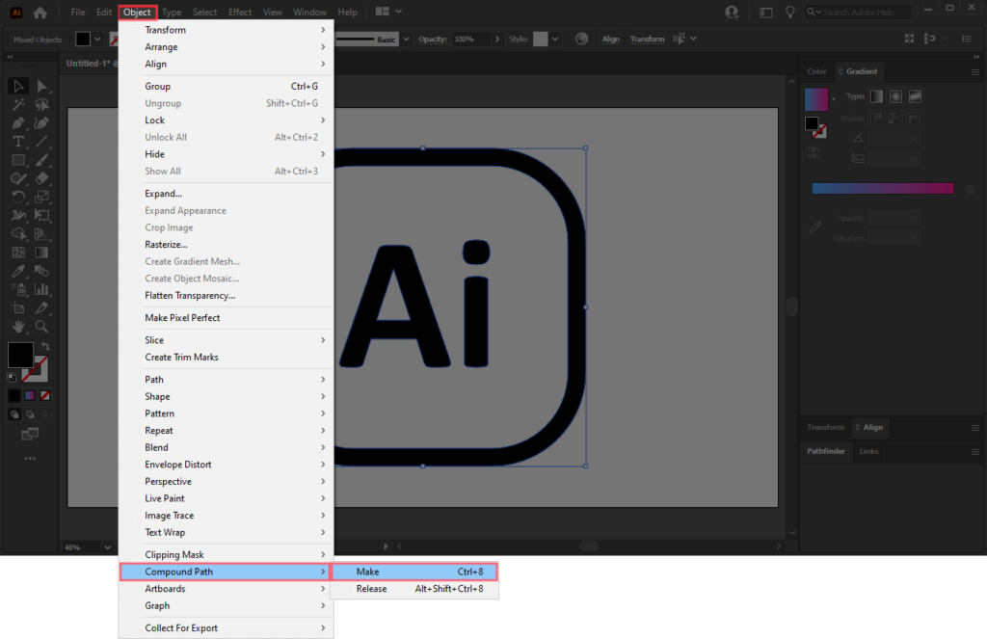Toggle the radial gradient type
The width and height of the screenshot is (987, 639).
(x=895, y=96)
